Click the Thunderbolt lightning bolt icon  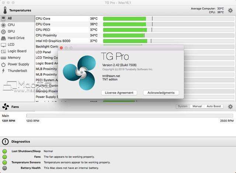tap(3, 71)
